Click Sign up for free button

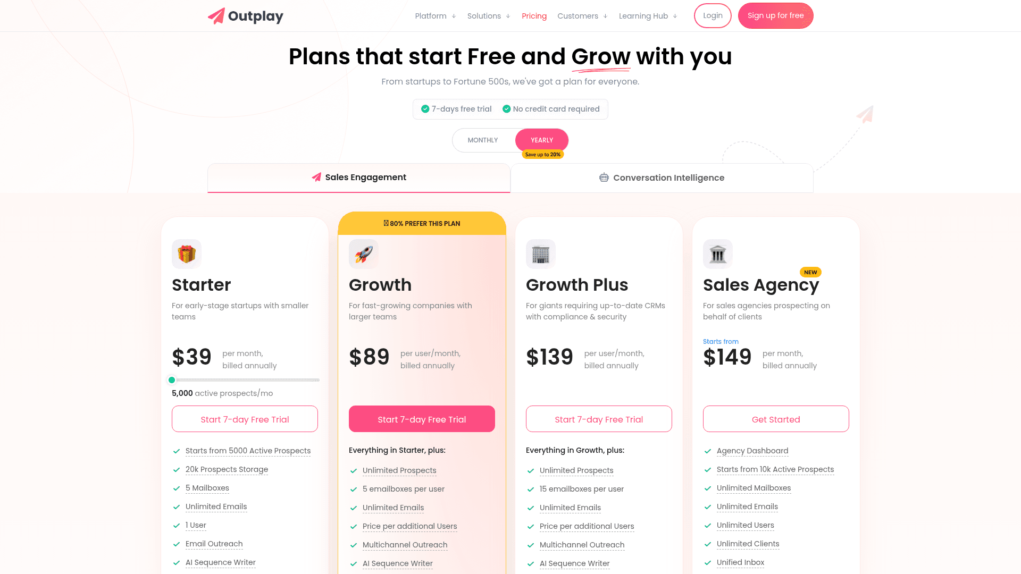tap(775, 15)
